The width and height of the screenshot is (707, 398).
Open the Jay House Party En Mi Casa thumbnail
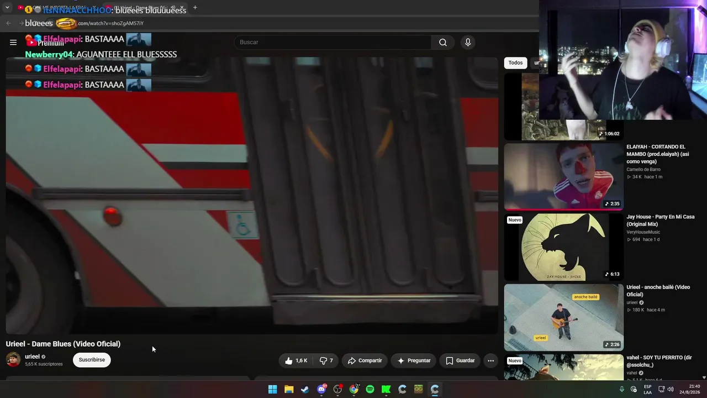pyautogui.click(x=563, y=247)
